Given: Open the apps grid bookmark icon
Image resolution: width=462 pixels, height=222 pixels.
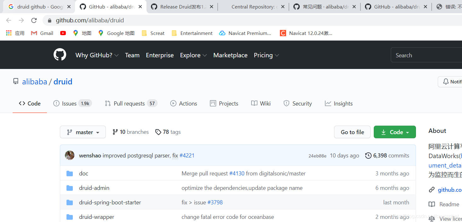Looking at the screenshot, I should 9,33.
